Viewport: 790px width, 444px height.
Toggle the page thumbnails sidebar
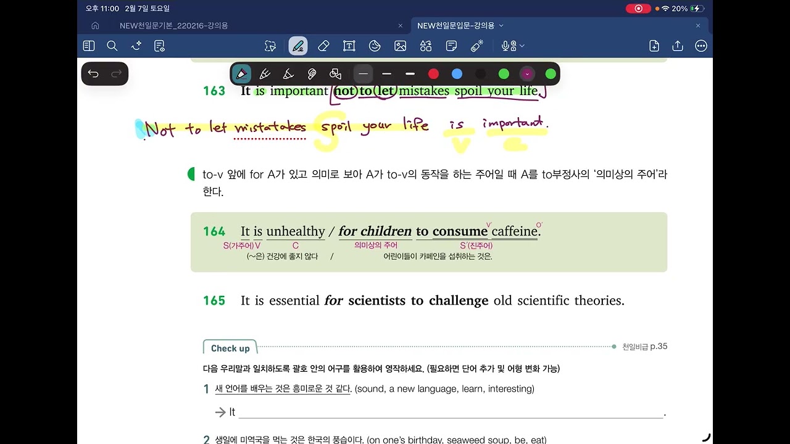pyautogui.click(x=89, y=46)
